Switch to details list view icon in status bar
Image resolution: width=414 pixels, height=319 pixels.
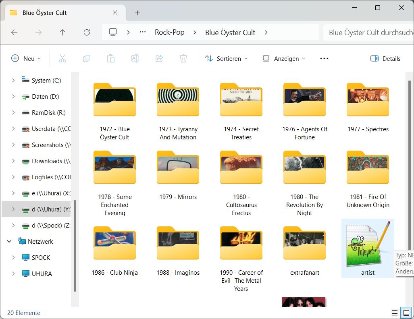pyautogui.click(x=395, y=313)
